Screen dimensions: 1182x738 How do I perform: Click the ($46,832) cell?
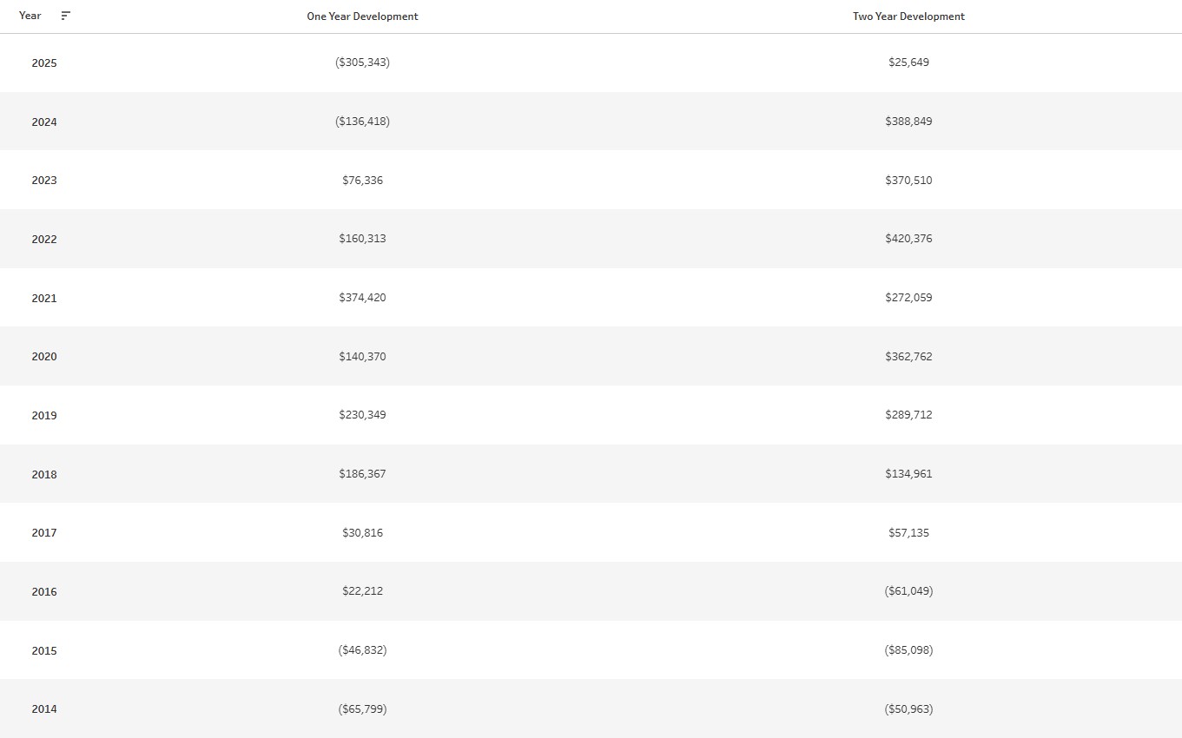tap(362, 650)
